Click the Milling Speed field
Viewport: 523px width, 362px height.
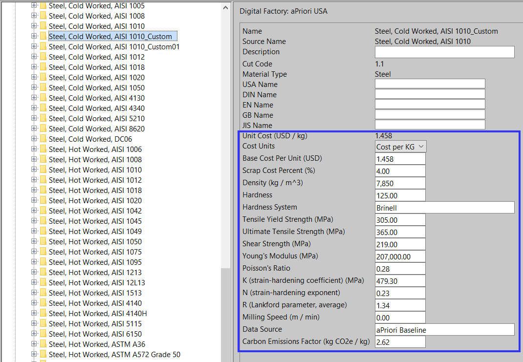coord(400,318)
